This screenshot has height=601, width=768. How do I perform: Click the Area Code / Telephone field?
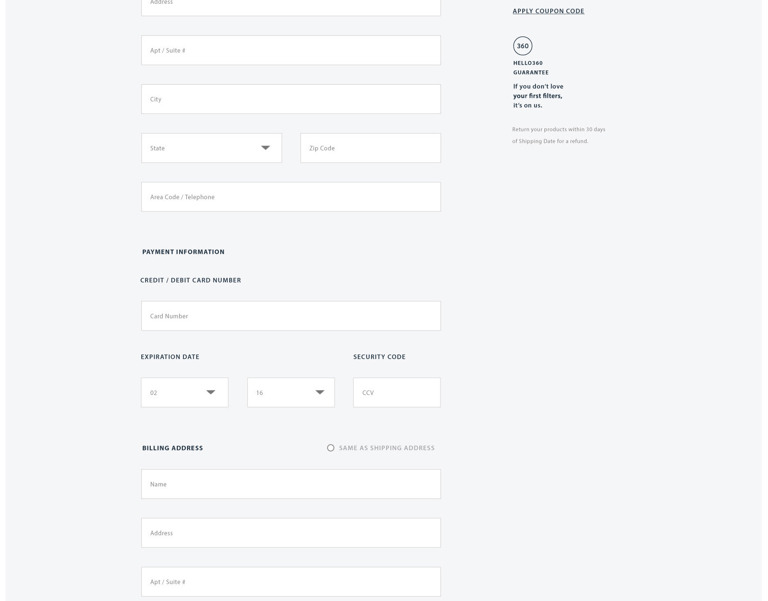(291, 197)
